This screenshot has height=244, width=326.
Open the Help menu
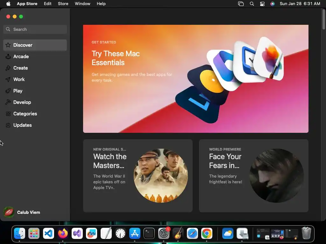click(x=101, y=3)
